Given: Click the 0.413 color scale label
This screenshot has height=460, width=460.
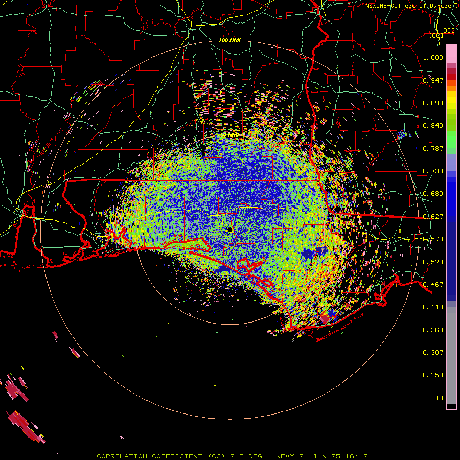Looking at the screenshot, I should [433, 307].
